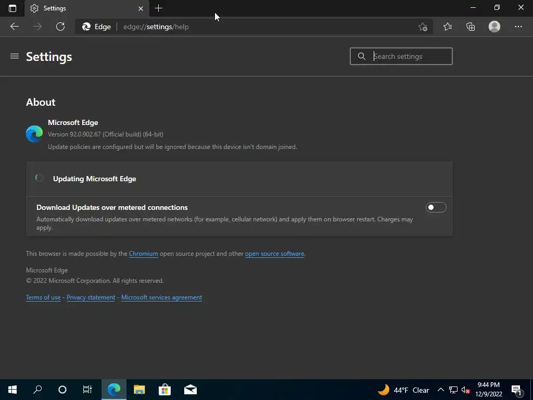Image resolution: width=533 pixels, height=400 pixels.
Task: Refresh the page
Action: click(60, 27)
